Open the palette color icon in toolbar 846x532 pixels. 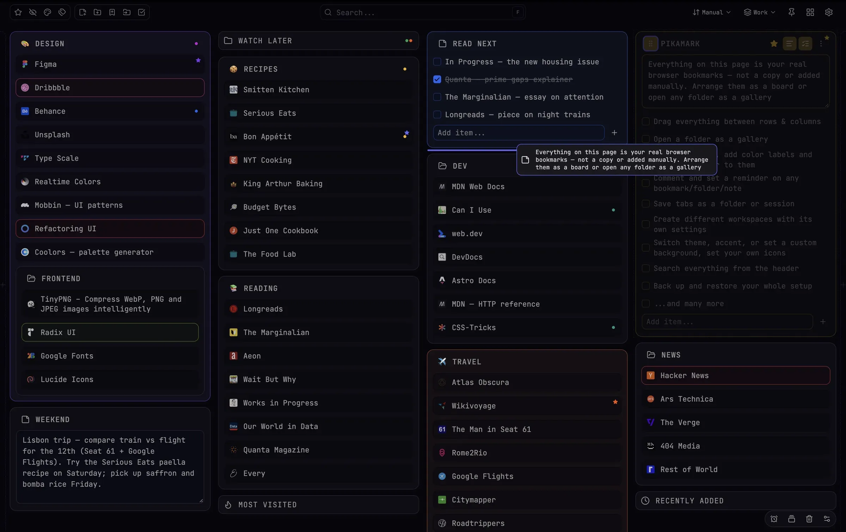48,12
